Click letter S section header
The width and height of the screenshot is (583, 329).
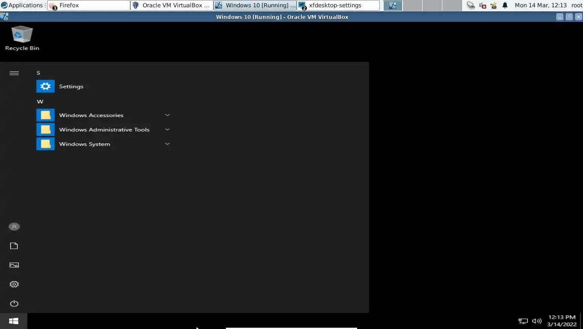[x=39, y=73]
